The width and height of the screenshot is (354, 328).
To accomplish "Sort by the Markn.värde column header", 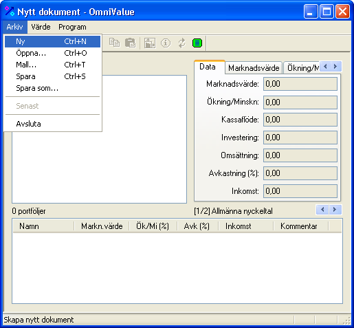I will tap(102, 226).
